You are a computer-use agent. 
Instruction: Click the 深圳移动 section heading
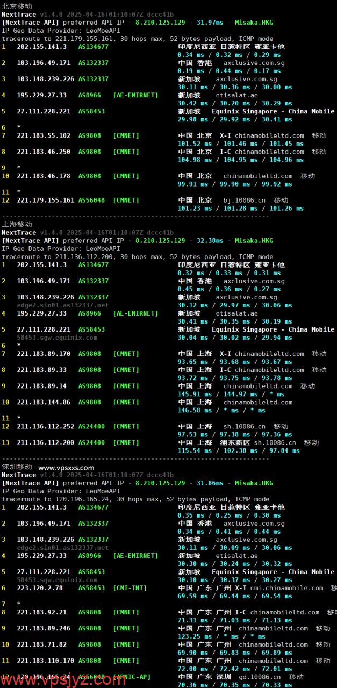(x=17, y=467)
